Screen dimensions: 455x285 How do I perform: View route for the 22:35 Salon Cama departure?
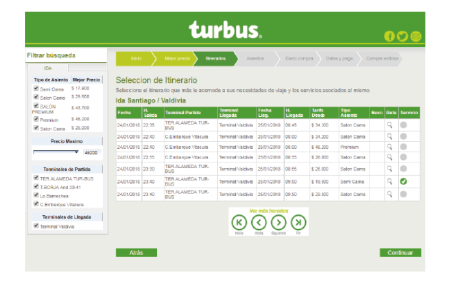click(389, 125)
